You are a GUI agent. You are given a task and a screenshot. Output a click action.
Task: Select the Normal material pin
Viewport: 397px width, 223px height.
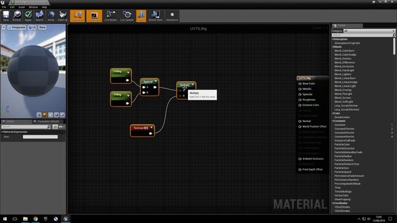click(x=300, y=121)
